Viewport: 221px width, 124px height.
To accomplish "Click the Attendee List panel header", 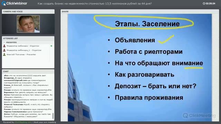I will (x=28, y=38).
